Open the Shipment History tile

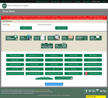tap(82, 38)
